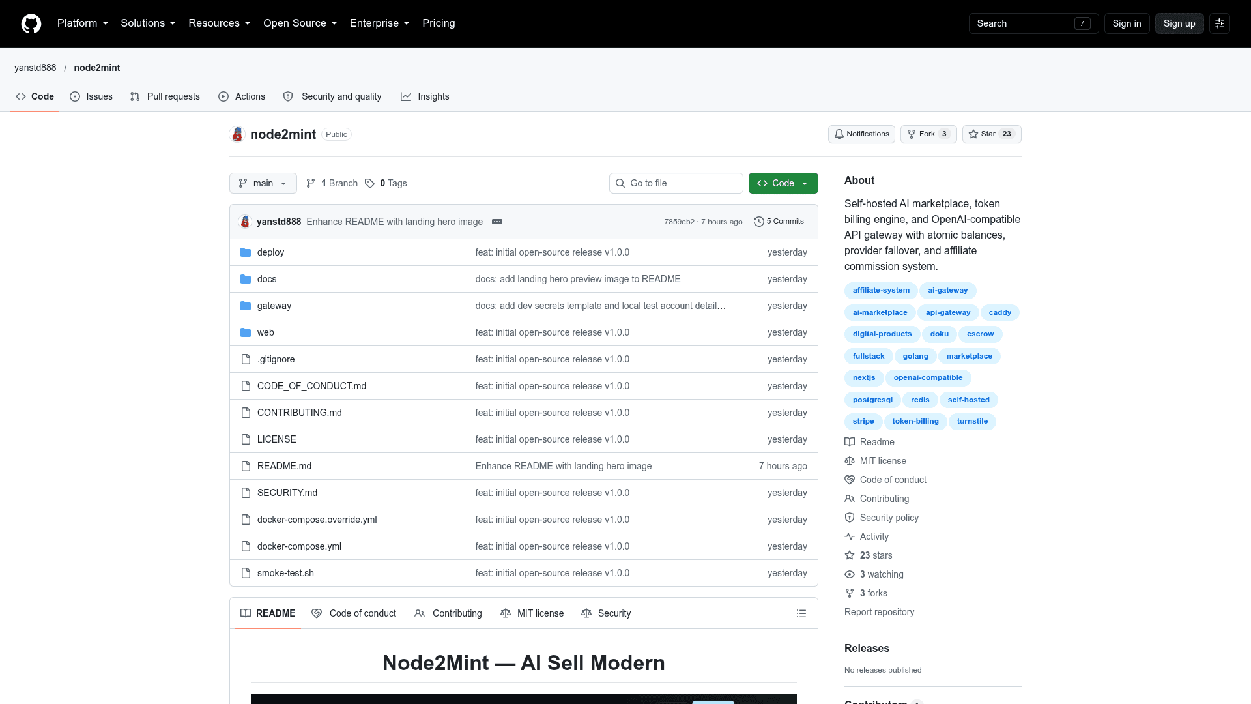
Task: Click the LICENSE file icon
Action: coord(246,439)
